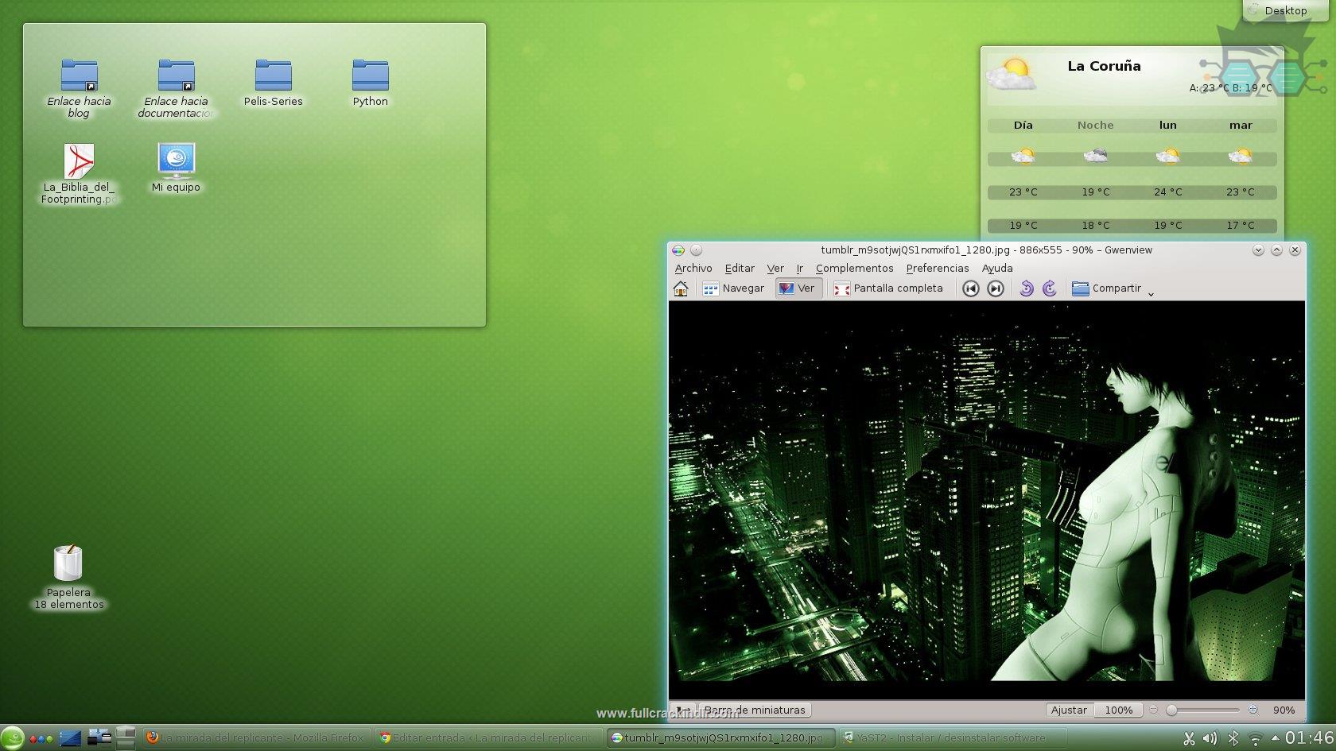1336x751 pixels.
Task: Open the Enlace hacia blog folder
Action: (x=79, y=89)
